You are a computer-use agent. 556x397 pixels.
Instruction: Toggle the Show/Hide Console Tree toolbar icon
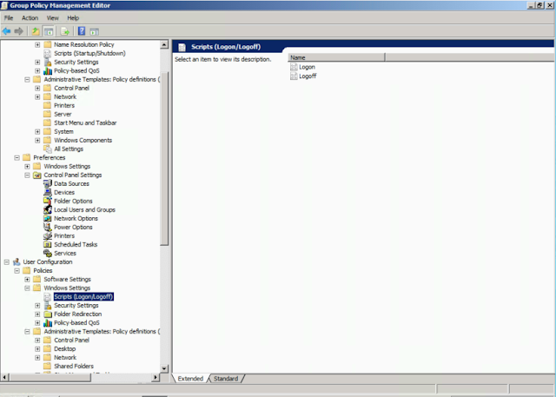pos(49,31)
